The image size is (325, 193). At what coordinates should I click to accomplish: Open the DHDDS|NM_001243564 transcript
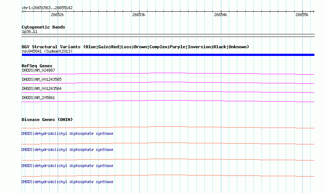click(42, 88)
